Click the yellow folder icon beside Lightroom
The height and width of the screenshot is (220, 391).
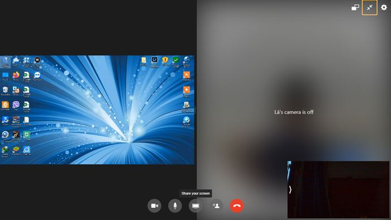coord(144,60)
